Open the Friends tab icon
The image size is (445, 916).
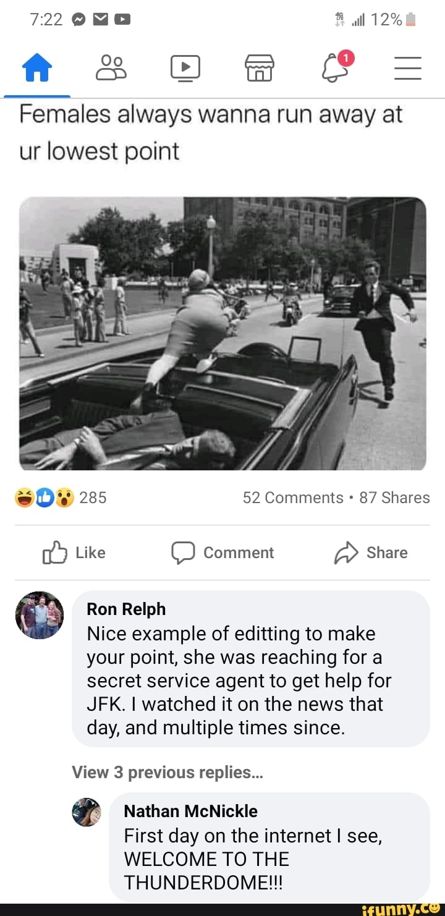click(111, 67)
